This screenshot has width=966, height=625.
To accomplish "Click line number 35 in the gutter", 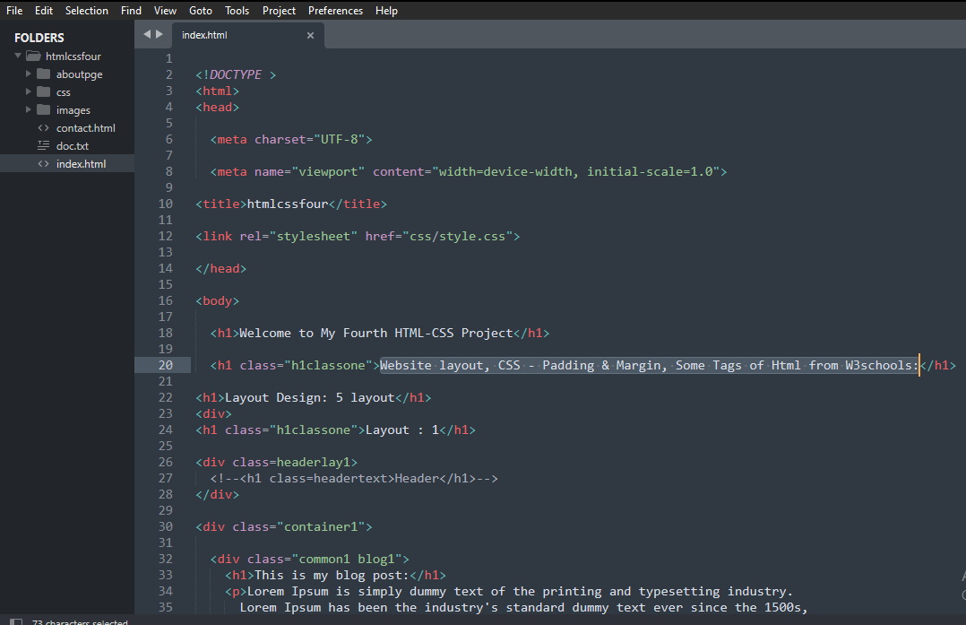I will pyautogui.click(x=166, y=607).
